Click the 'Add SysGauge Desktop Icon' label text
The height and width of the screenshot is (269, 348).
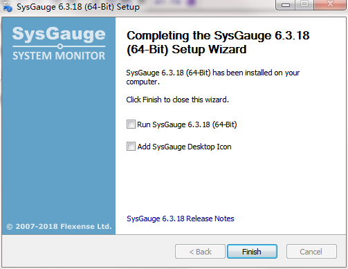click(x=184, y=147)
